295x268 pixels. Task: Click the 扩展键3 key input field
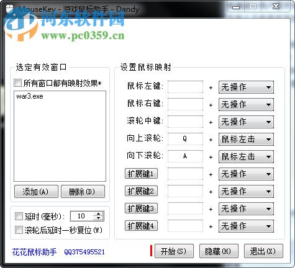185,208
